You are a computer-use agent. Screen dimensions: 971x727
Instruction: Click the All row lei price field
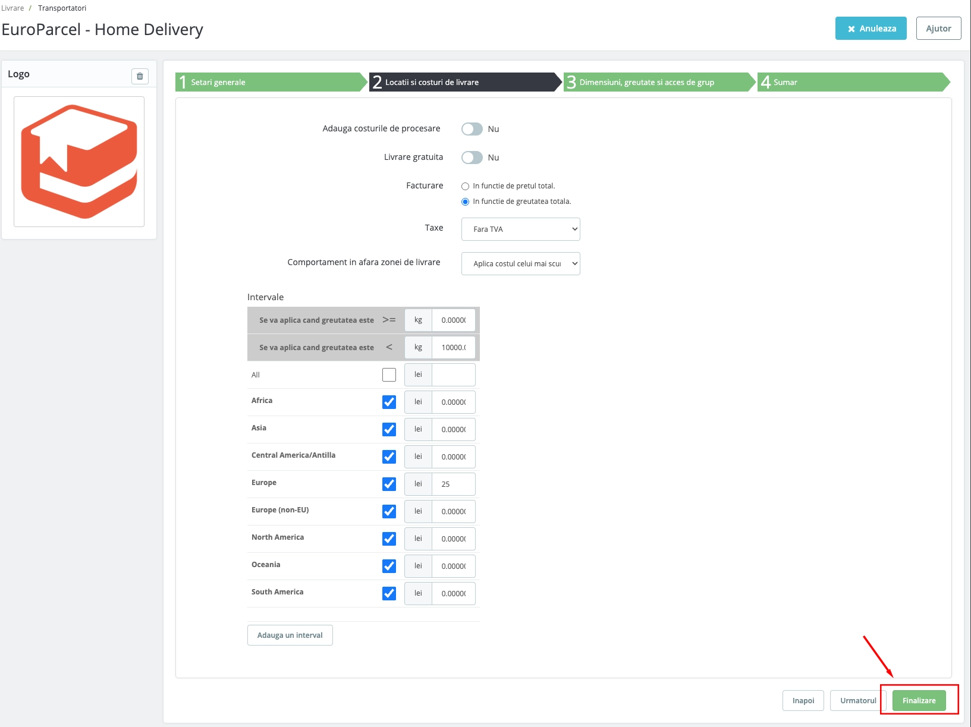454,374
